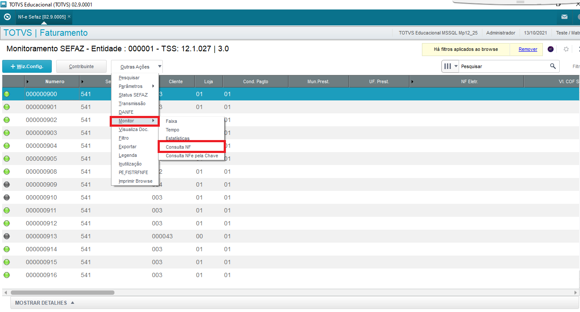580x312 pixels.
Task: Click the arrow in the NF Eletr. column header
Action: (412, 81)
